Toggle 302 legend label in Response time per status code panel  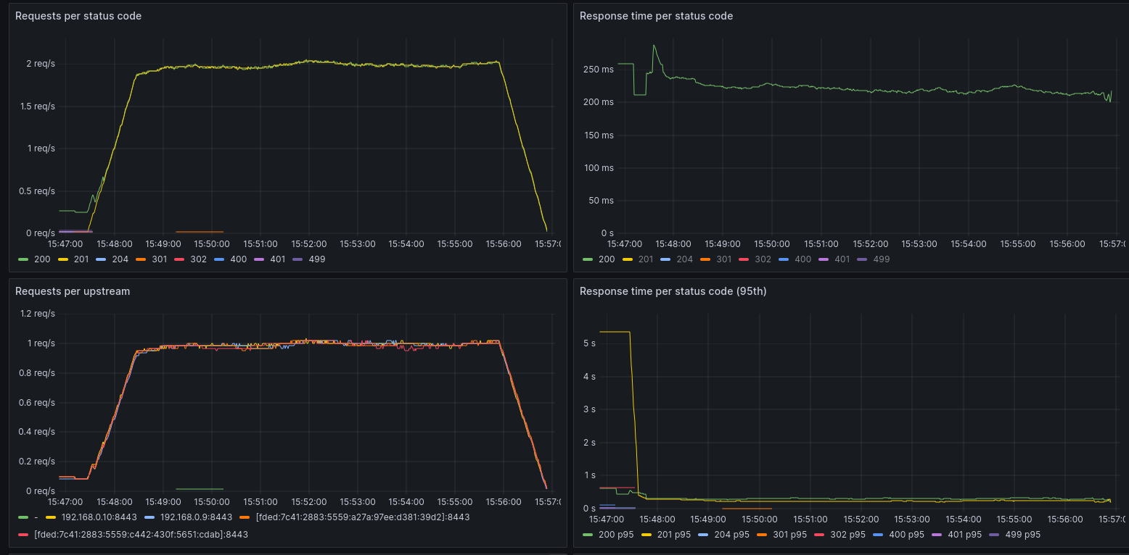point(763,259)
